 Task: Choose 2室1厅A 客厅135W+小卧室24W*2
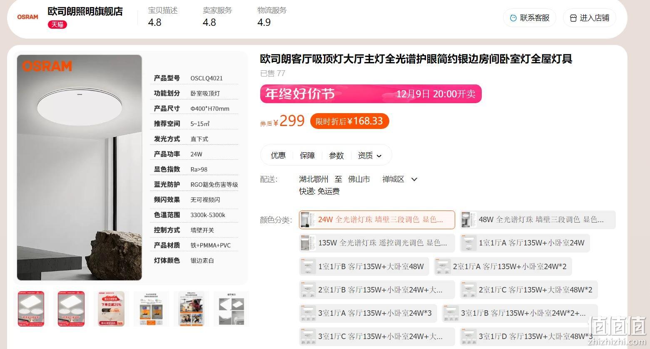(503, 267)
